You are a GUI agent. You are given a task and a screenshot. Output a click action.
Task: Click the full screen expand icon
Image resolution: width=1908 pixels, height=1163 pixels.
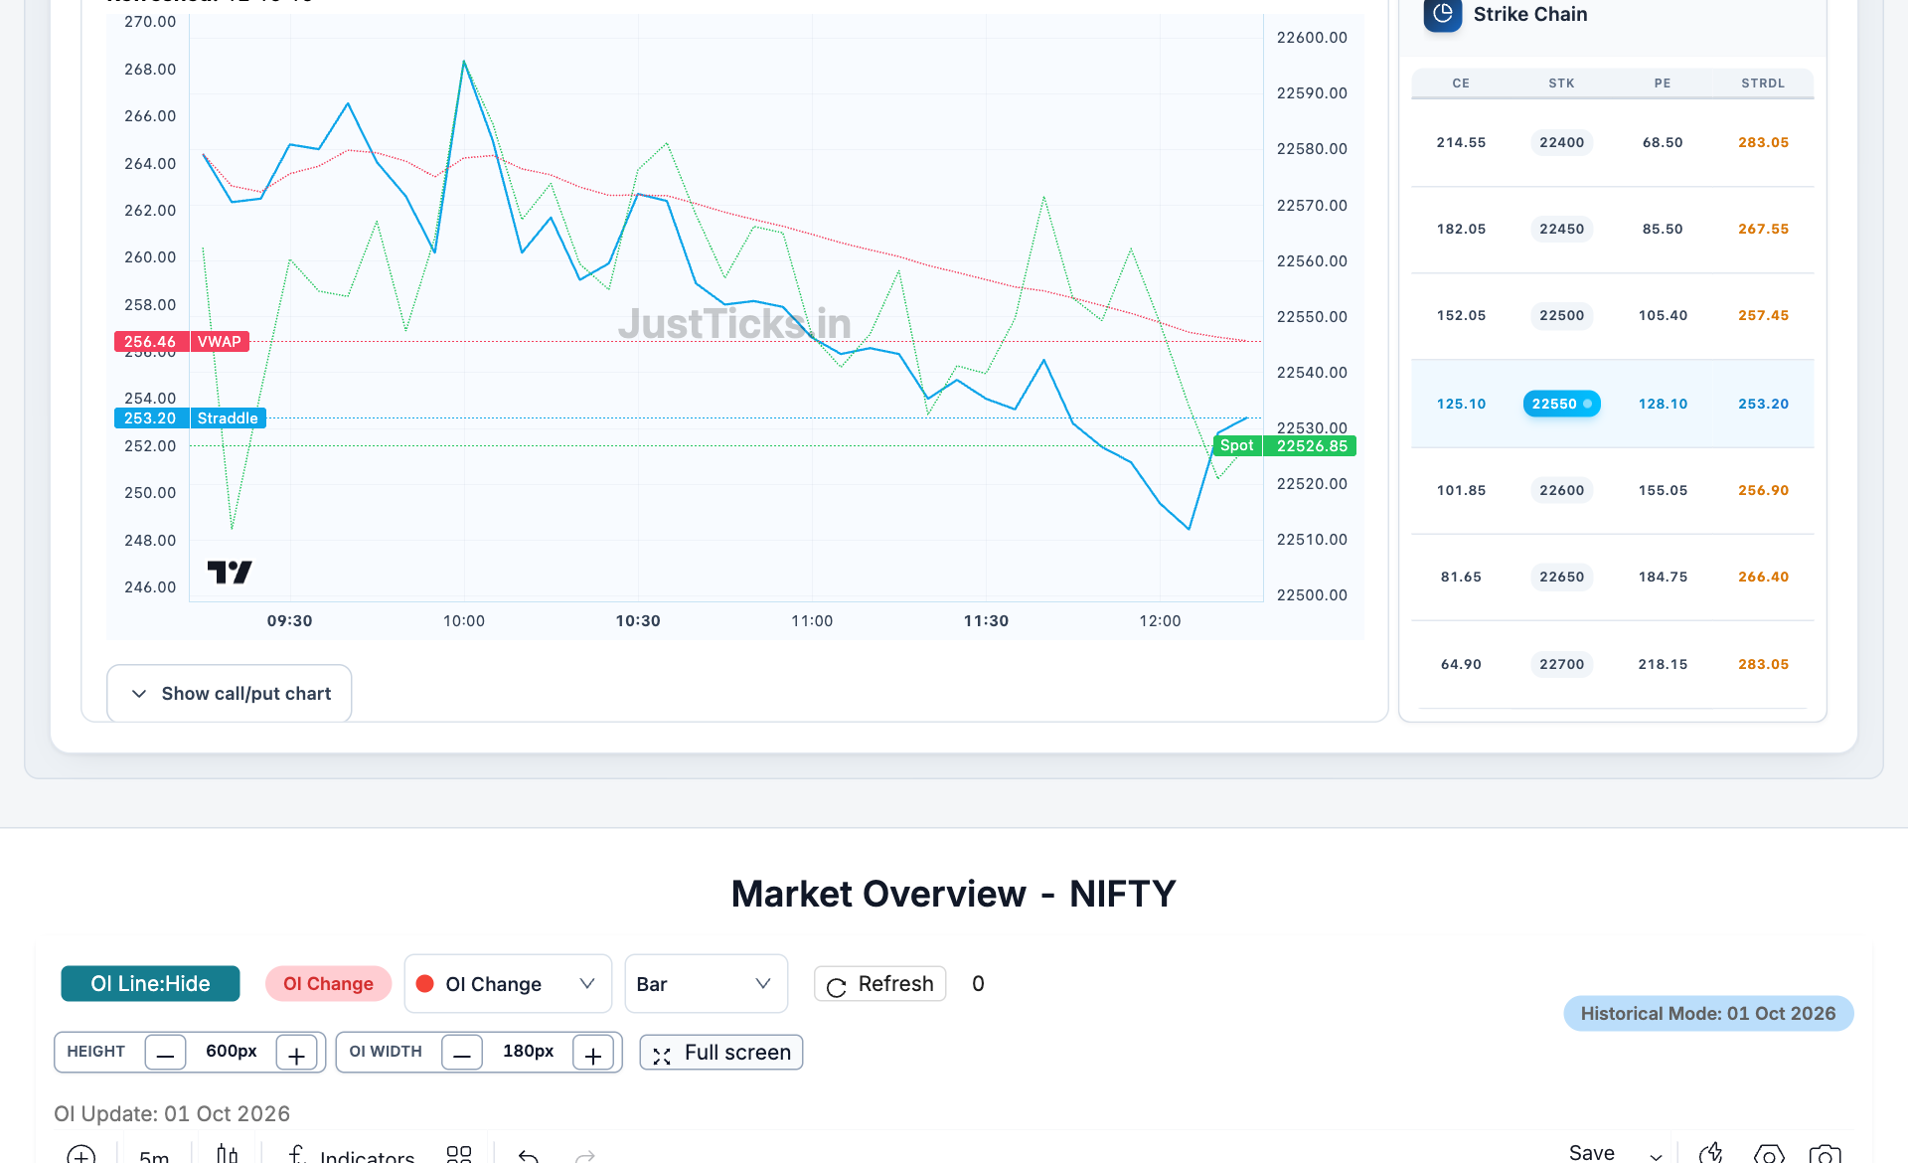pos(662,1055)
